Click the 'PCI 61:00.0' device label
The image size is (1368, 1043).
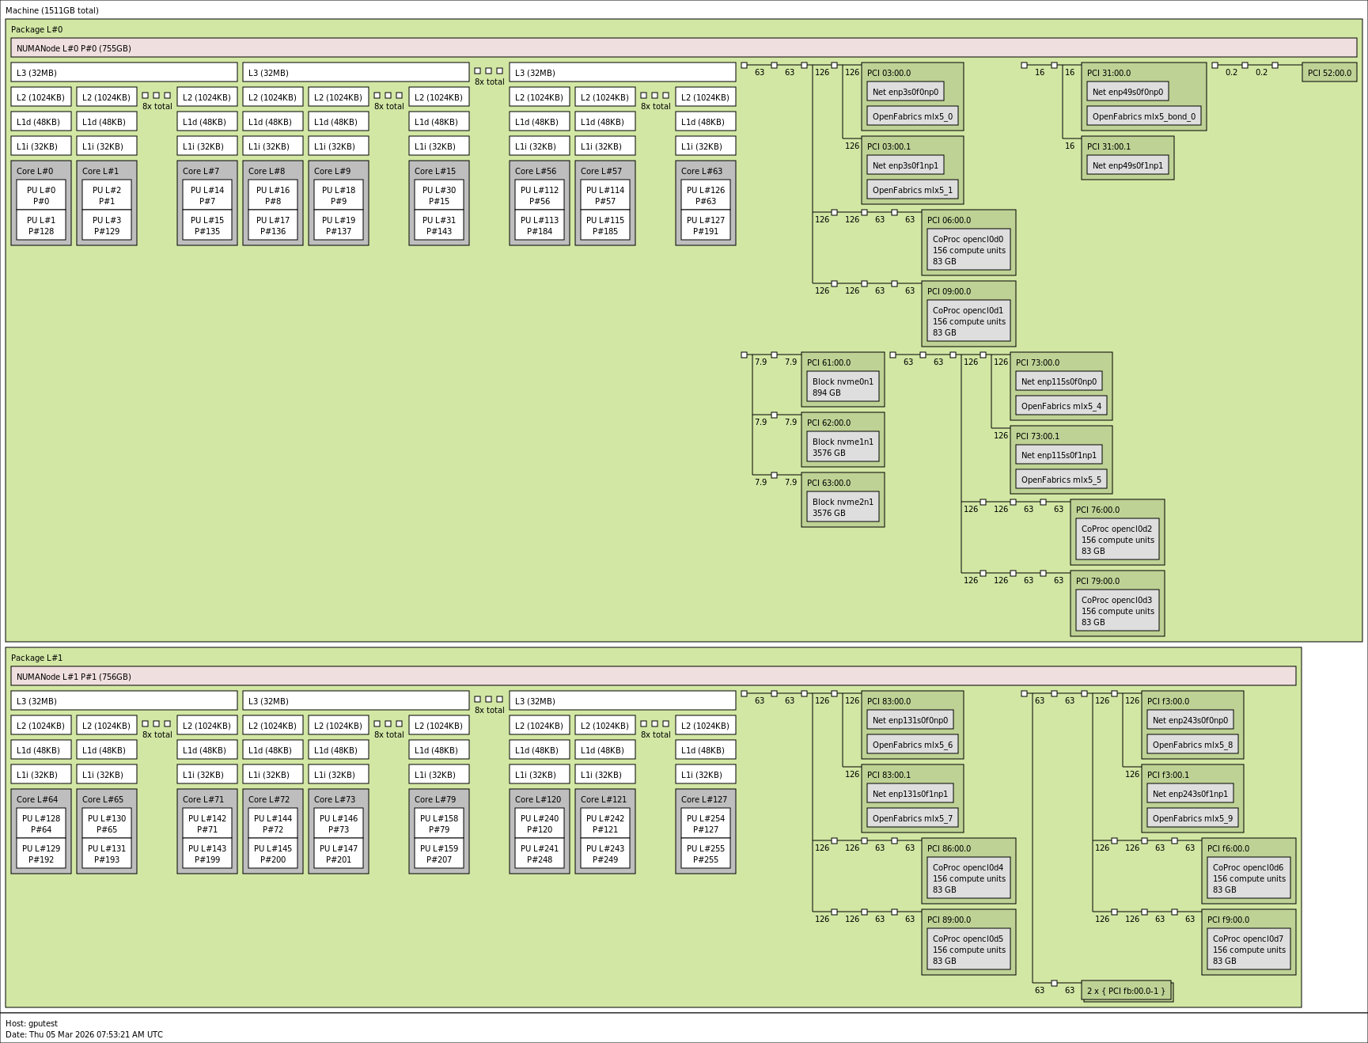coord(828,362)
